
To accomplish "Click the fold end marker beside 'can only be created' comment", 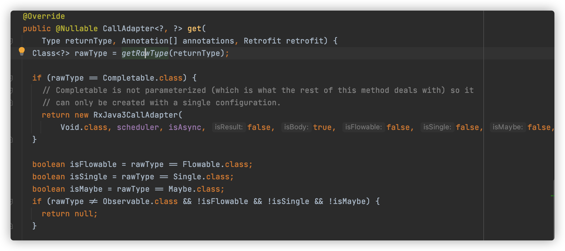I will tap(12, 103).
